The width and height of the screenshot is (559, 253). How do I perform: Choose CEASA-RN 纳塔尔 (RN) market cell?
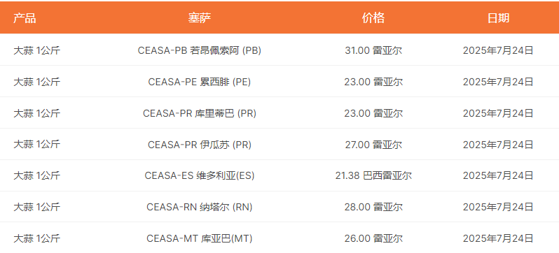[200, 207]
